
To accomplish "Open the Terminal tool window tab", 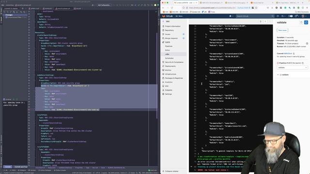I will pos(32,170).
